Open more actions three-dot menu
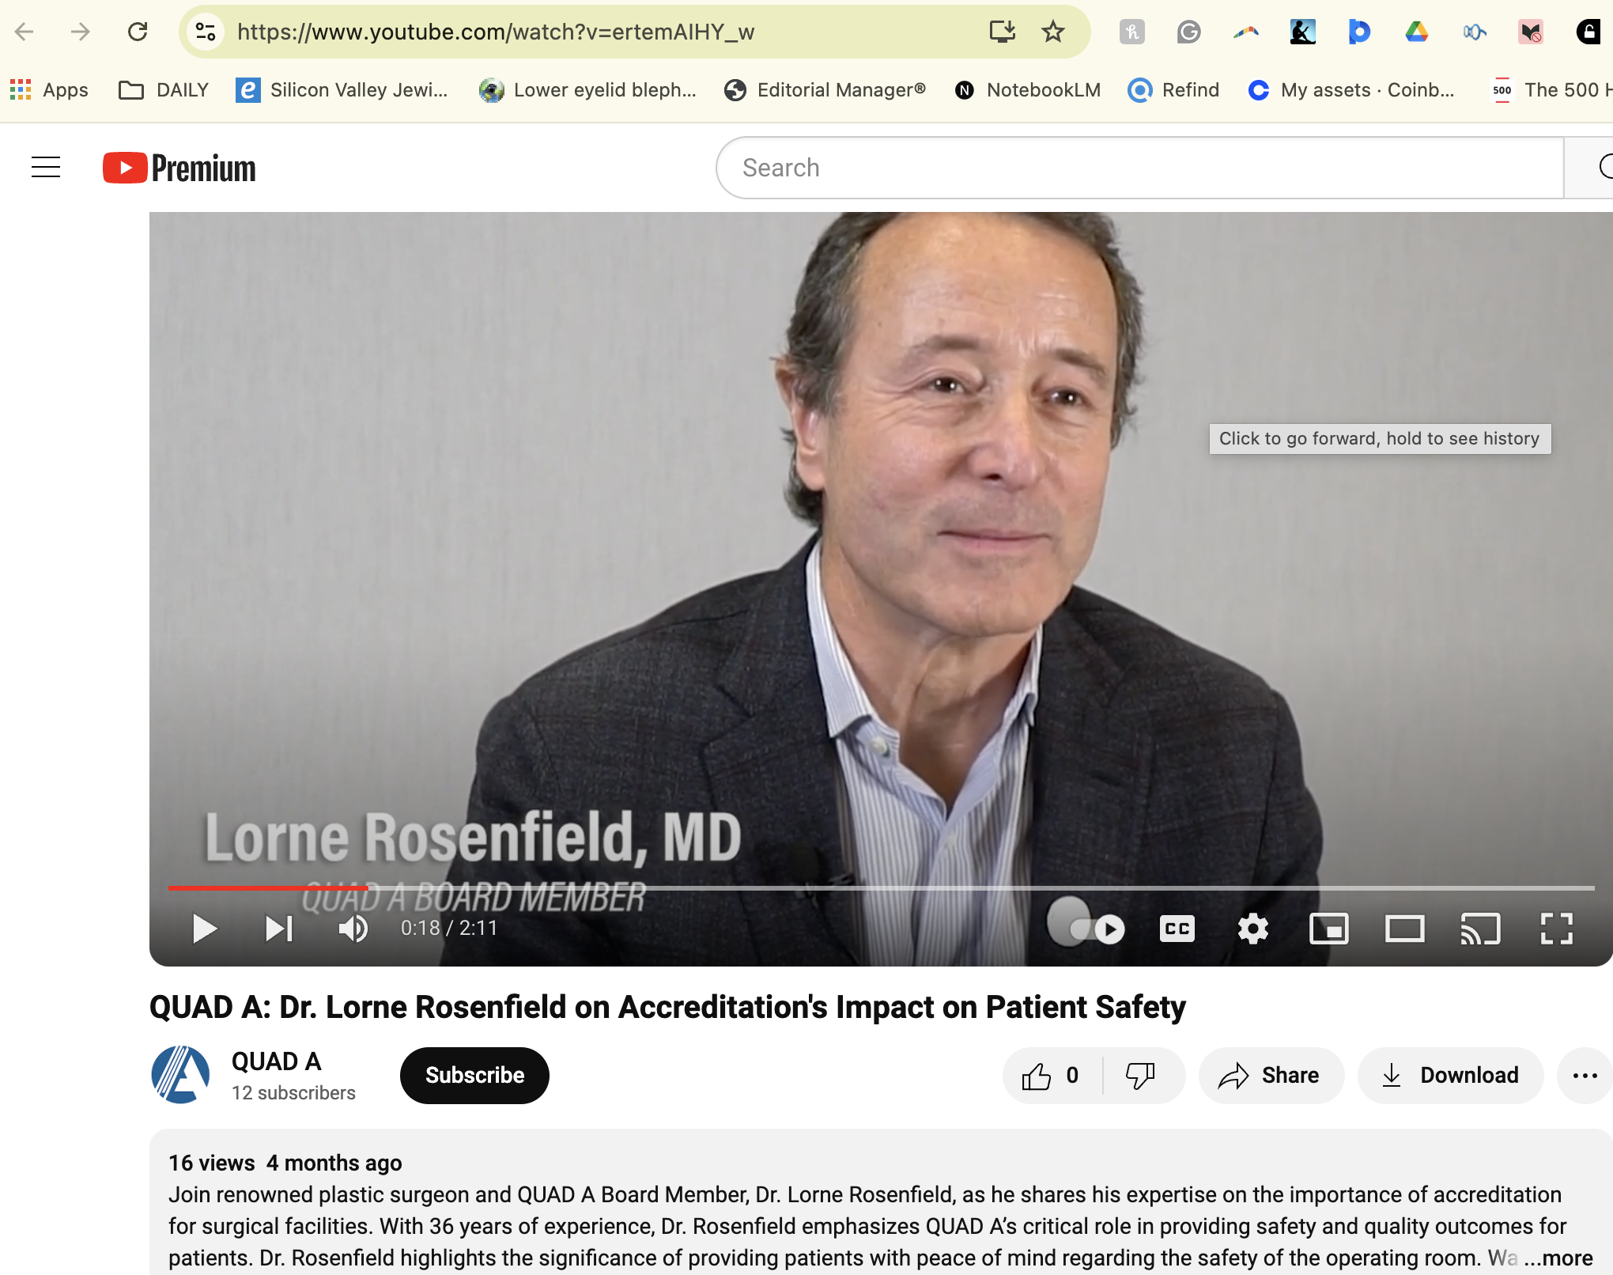The height and width of the screenshot is (1275, 1613). click(1585, 1076)
